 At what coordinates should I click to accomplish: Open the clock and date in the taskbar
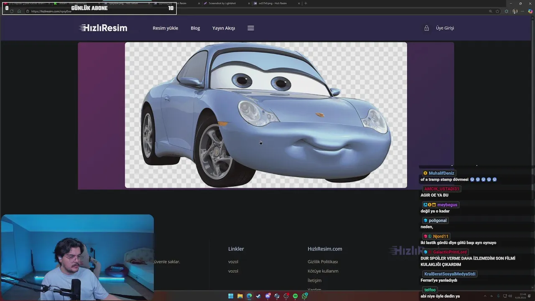[x=520, y=296]
